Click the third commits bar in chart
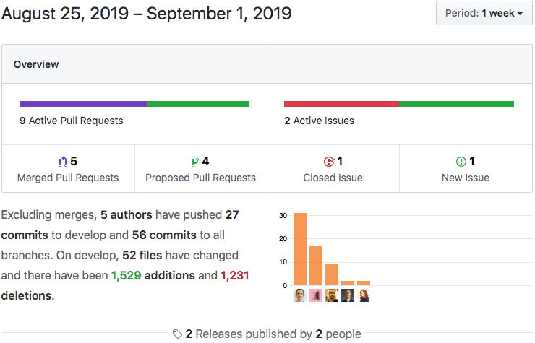The image size is (535, 343). coord(332,275)
